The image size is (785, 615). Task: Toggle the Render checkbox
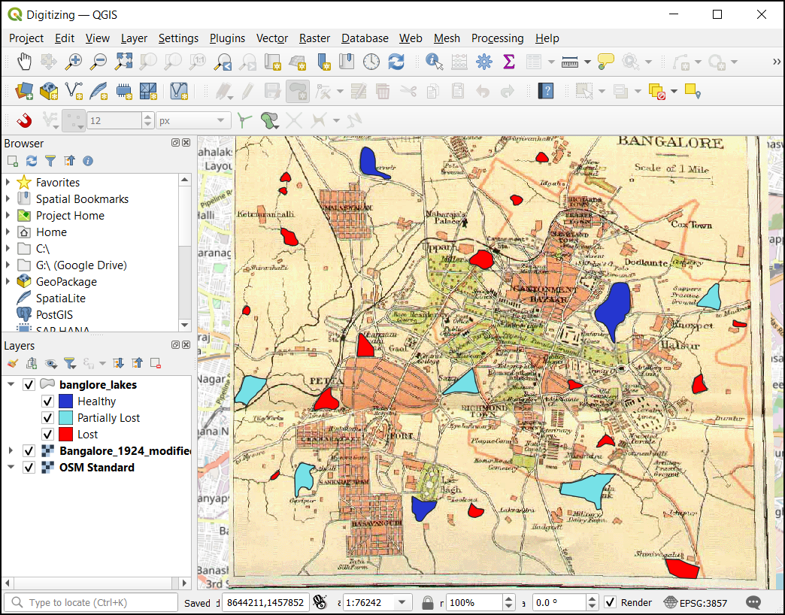(610, 602)
